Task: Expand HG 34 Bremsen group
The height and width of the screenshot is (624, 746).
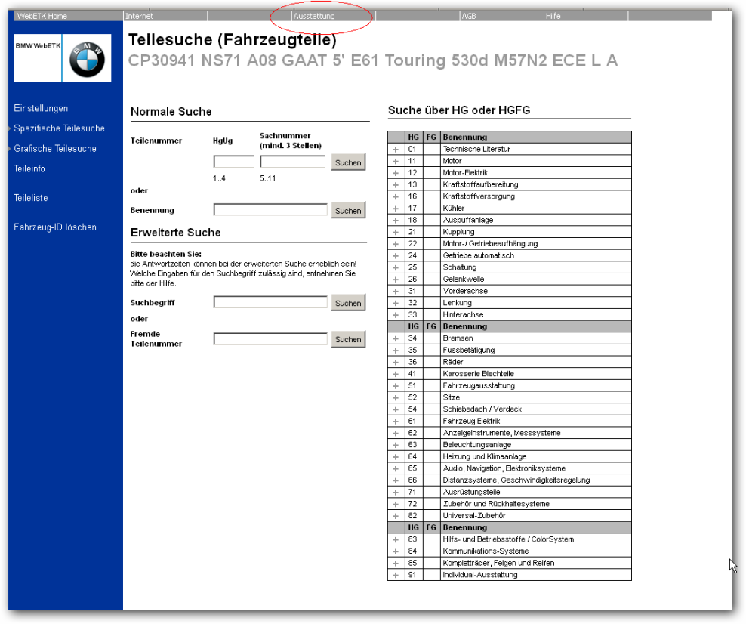Action: [396, 339]
